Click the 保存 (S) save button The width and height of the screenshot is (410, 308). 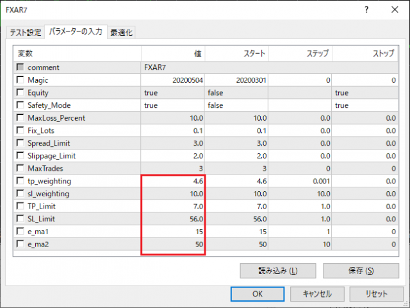pyautogui.click(x=361, y=271)
